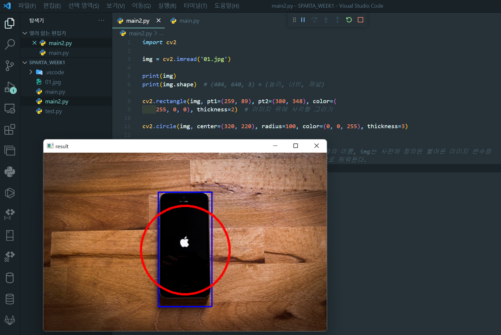This screenshot has width=501, height=335.
Task: Open the 도움말(H) menu
Action: tap(227, 6)
